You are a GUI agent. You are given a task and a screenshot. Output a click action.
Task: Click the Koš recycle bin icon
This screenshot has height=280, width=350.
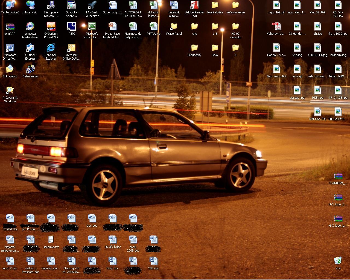(338, 261)
